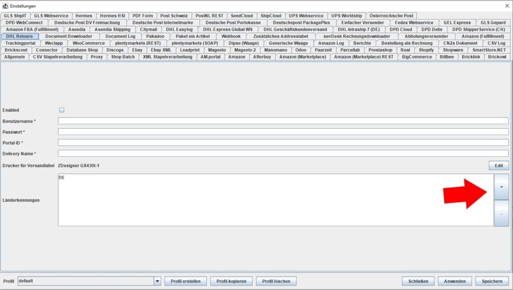This screenshot has width=513, height=290.
Task: Open the DHL Easylog tab
Action: pyautogui.click(x=179, y=30)
